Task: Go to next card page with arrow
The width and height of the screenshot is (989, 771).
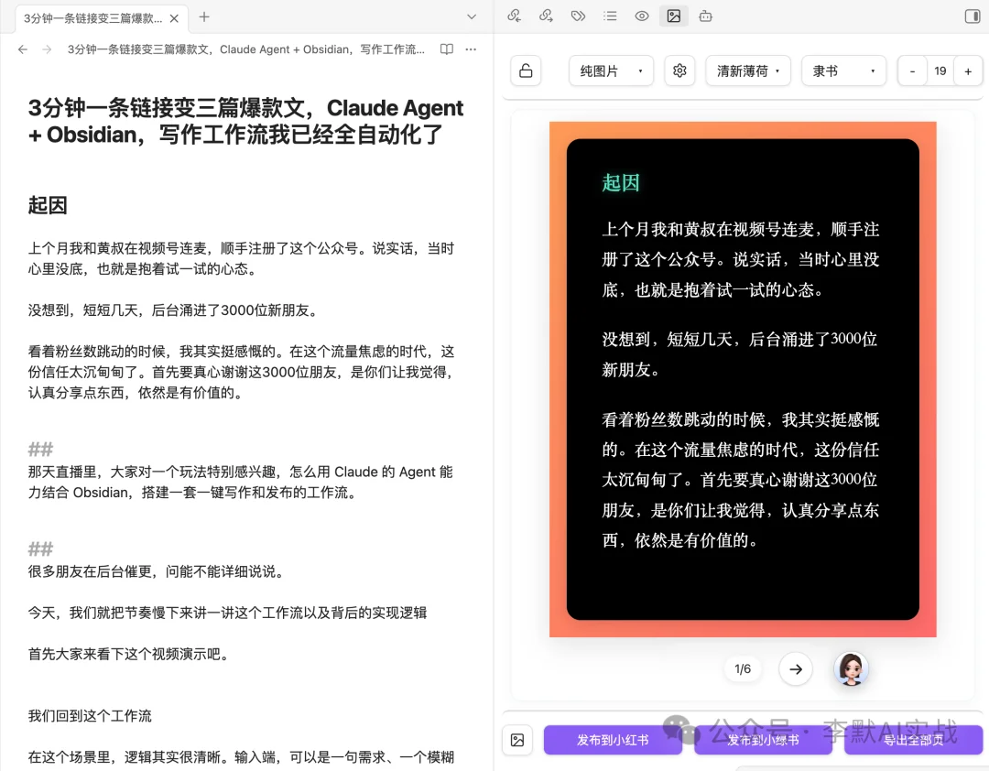Action: 795,668
